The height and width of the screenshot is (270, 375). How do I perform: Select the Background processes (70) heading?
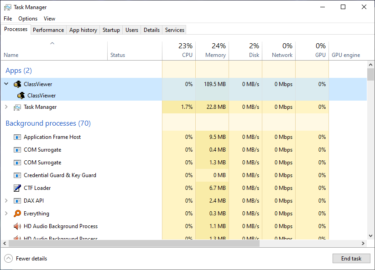[x=48, y=123]
